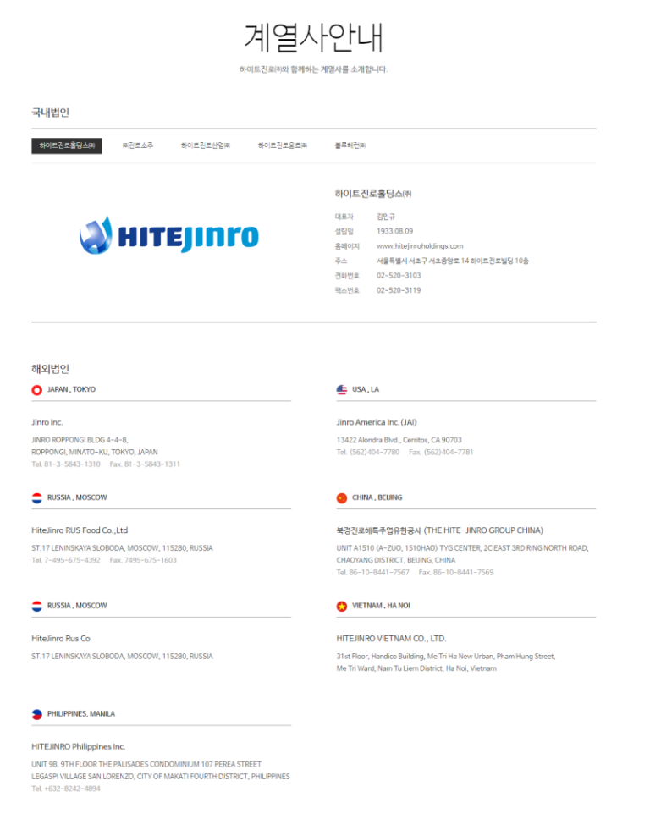Click the Jinro Inc. company name

[47, 422]
